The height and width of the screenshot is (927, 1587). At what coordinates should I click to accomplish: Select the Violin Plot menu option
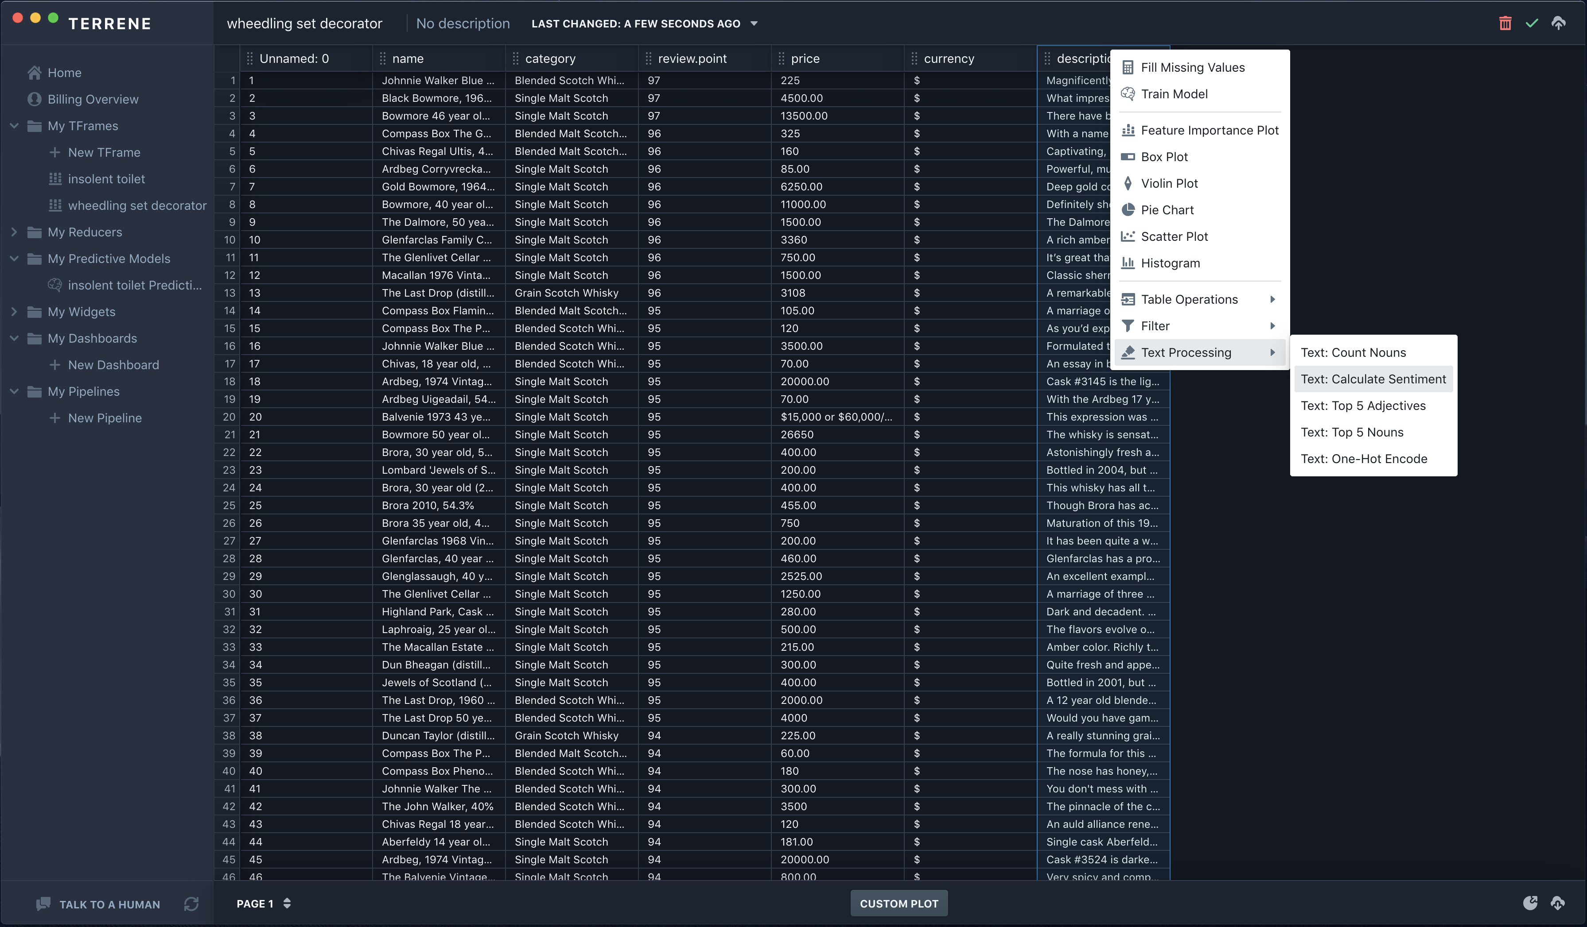(x=1169, y=183)
